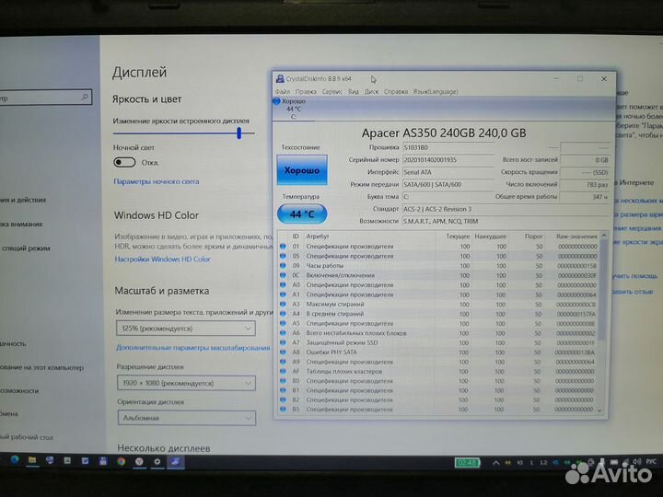The image size is (663, 497).
Task: Click the Прошивка field showing S103180
Action: click(x=448, y=147)
